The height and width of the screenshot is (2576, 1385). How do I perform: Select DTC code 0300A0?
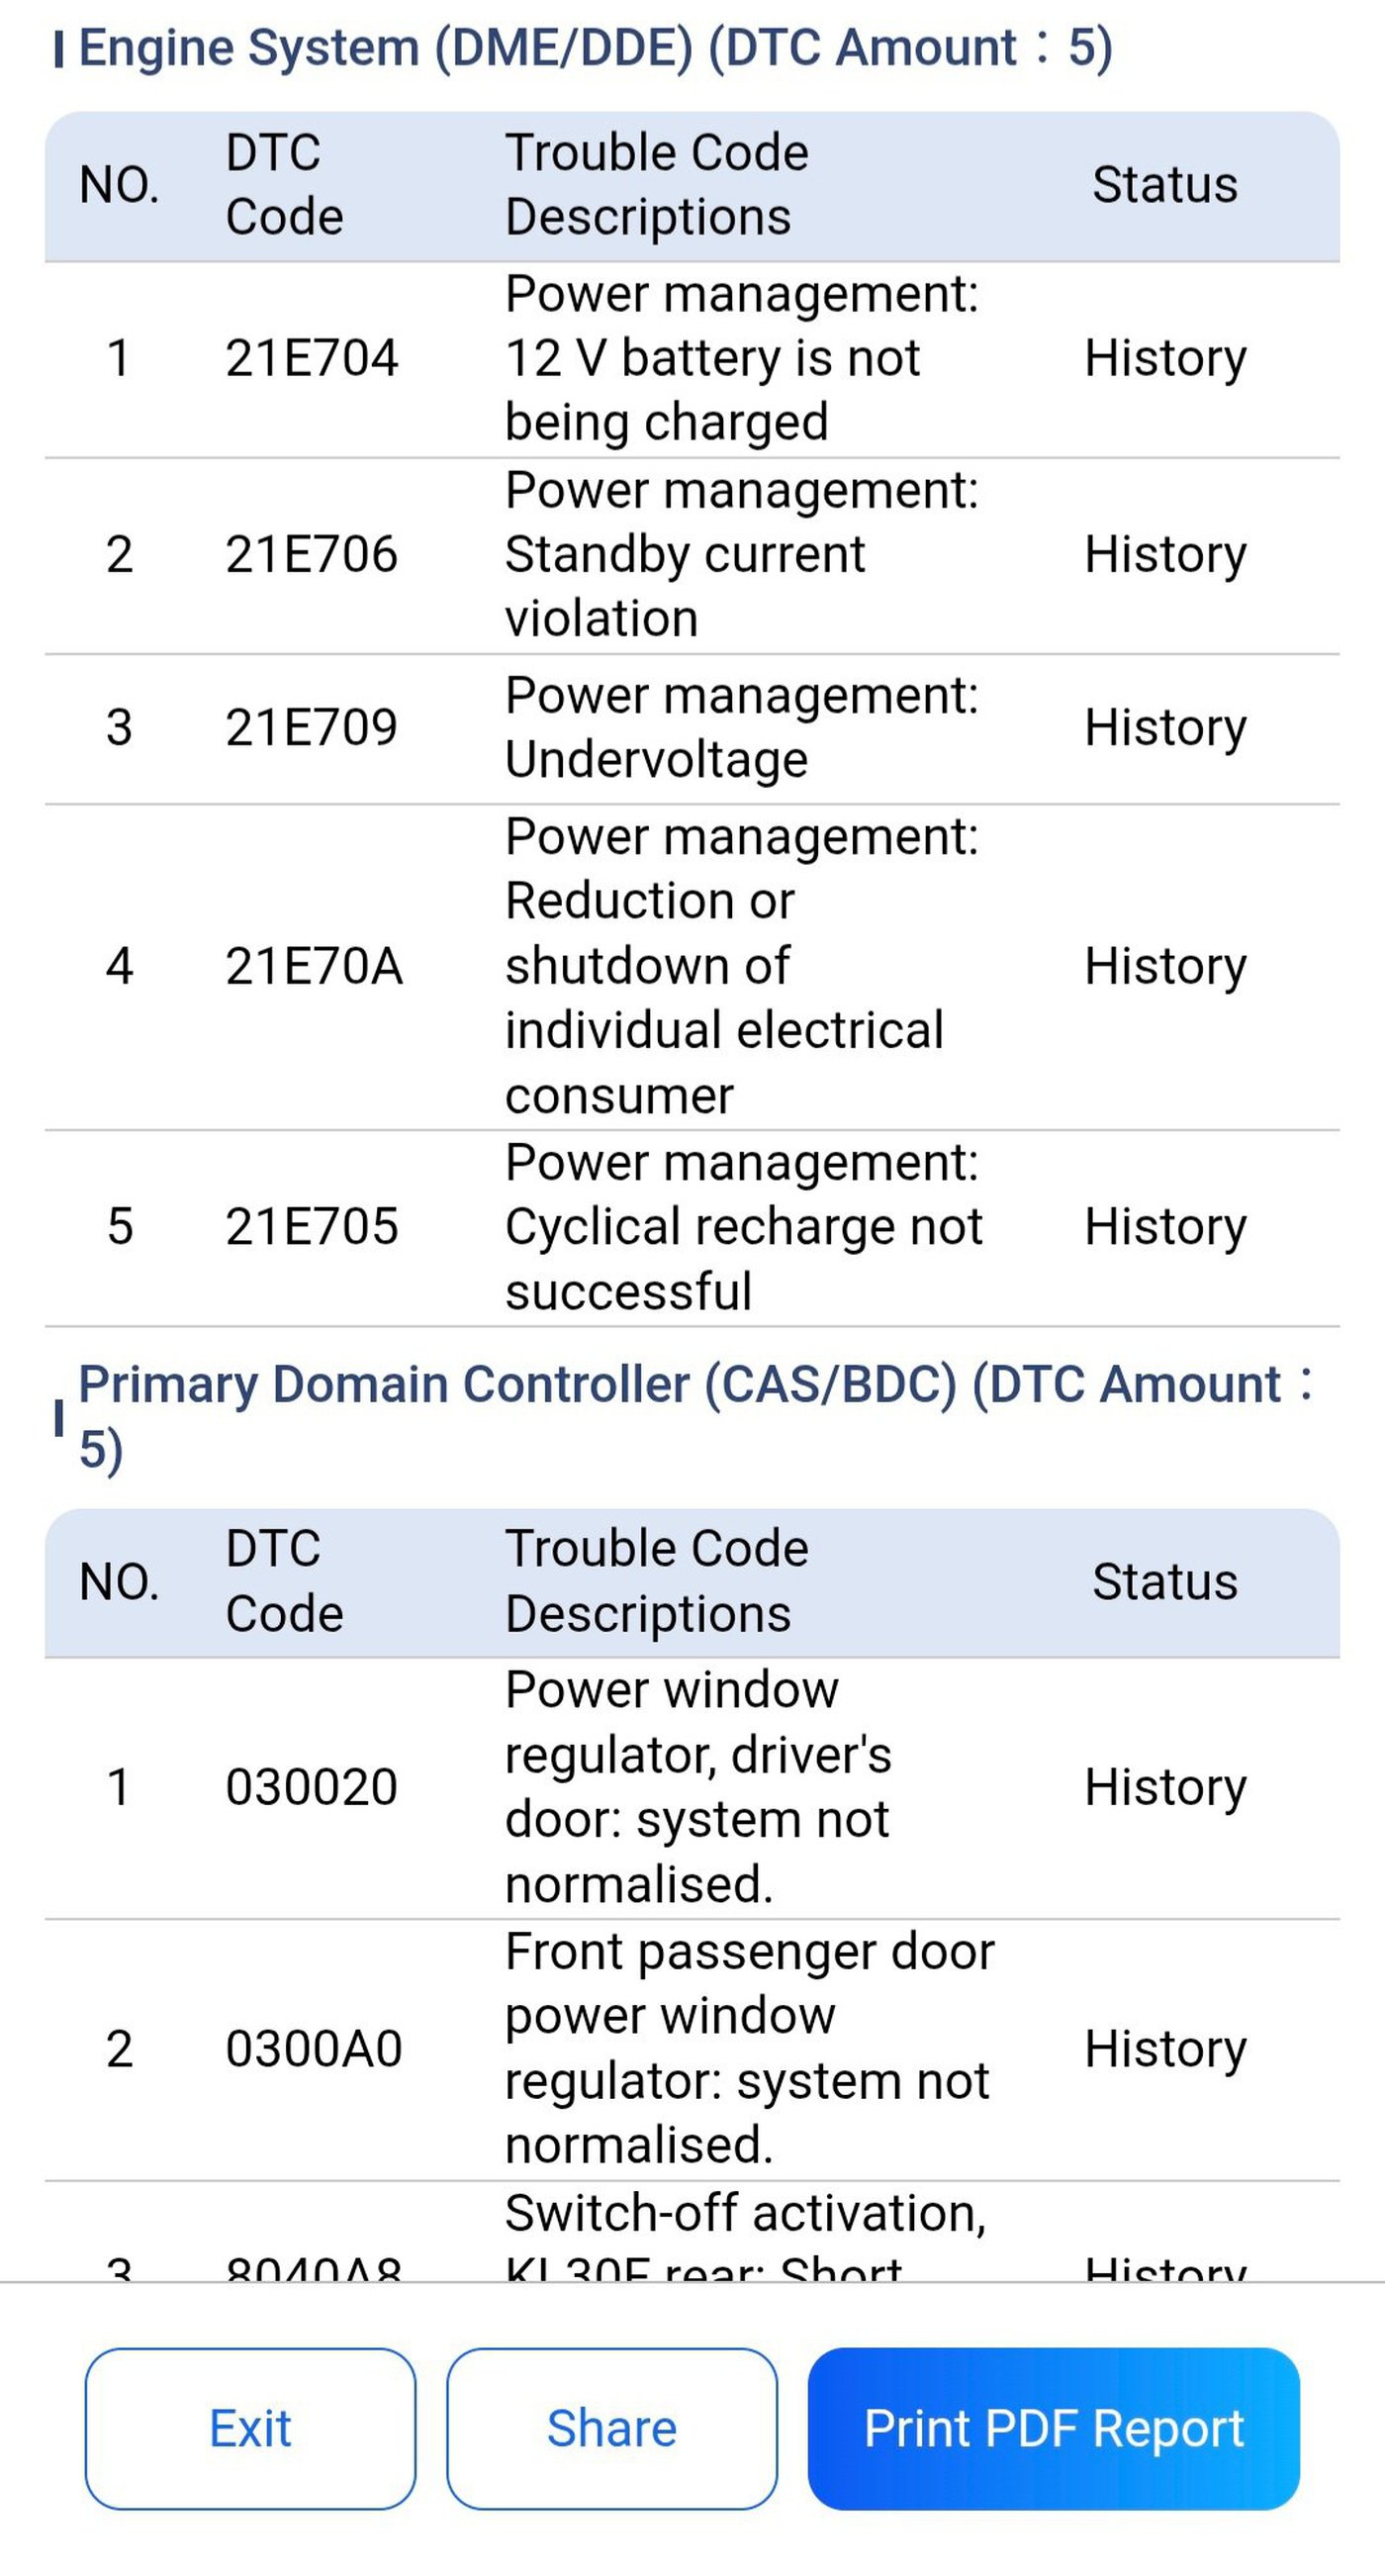point(314,2049)
